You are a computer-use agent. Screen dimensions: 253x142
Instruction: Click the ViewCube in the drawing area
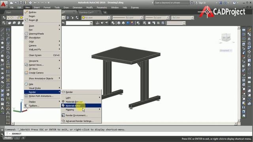(226, 38)
